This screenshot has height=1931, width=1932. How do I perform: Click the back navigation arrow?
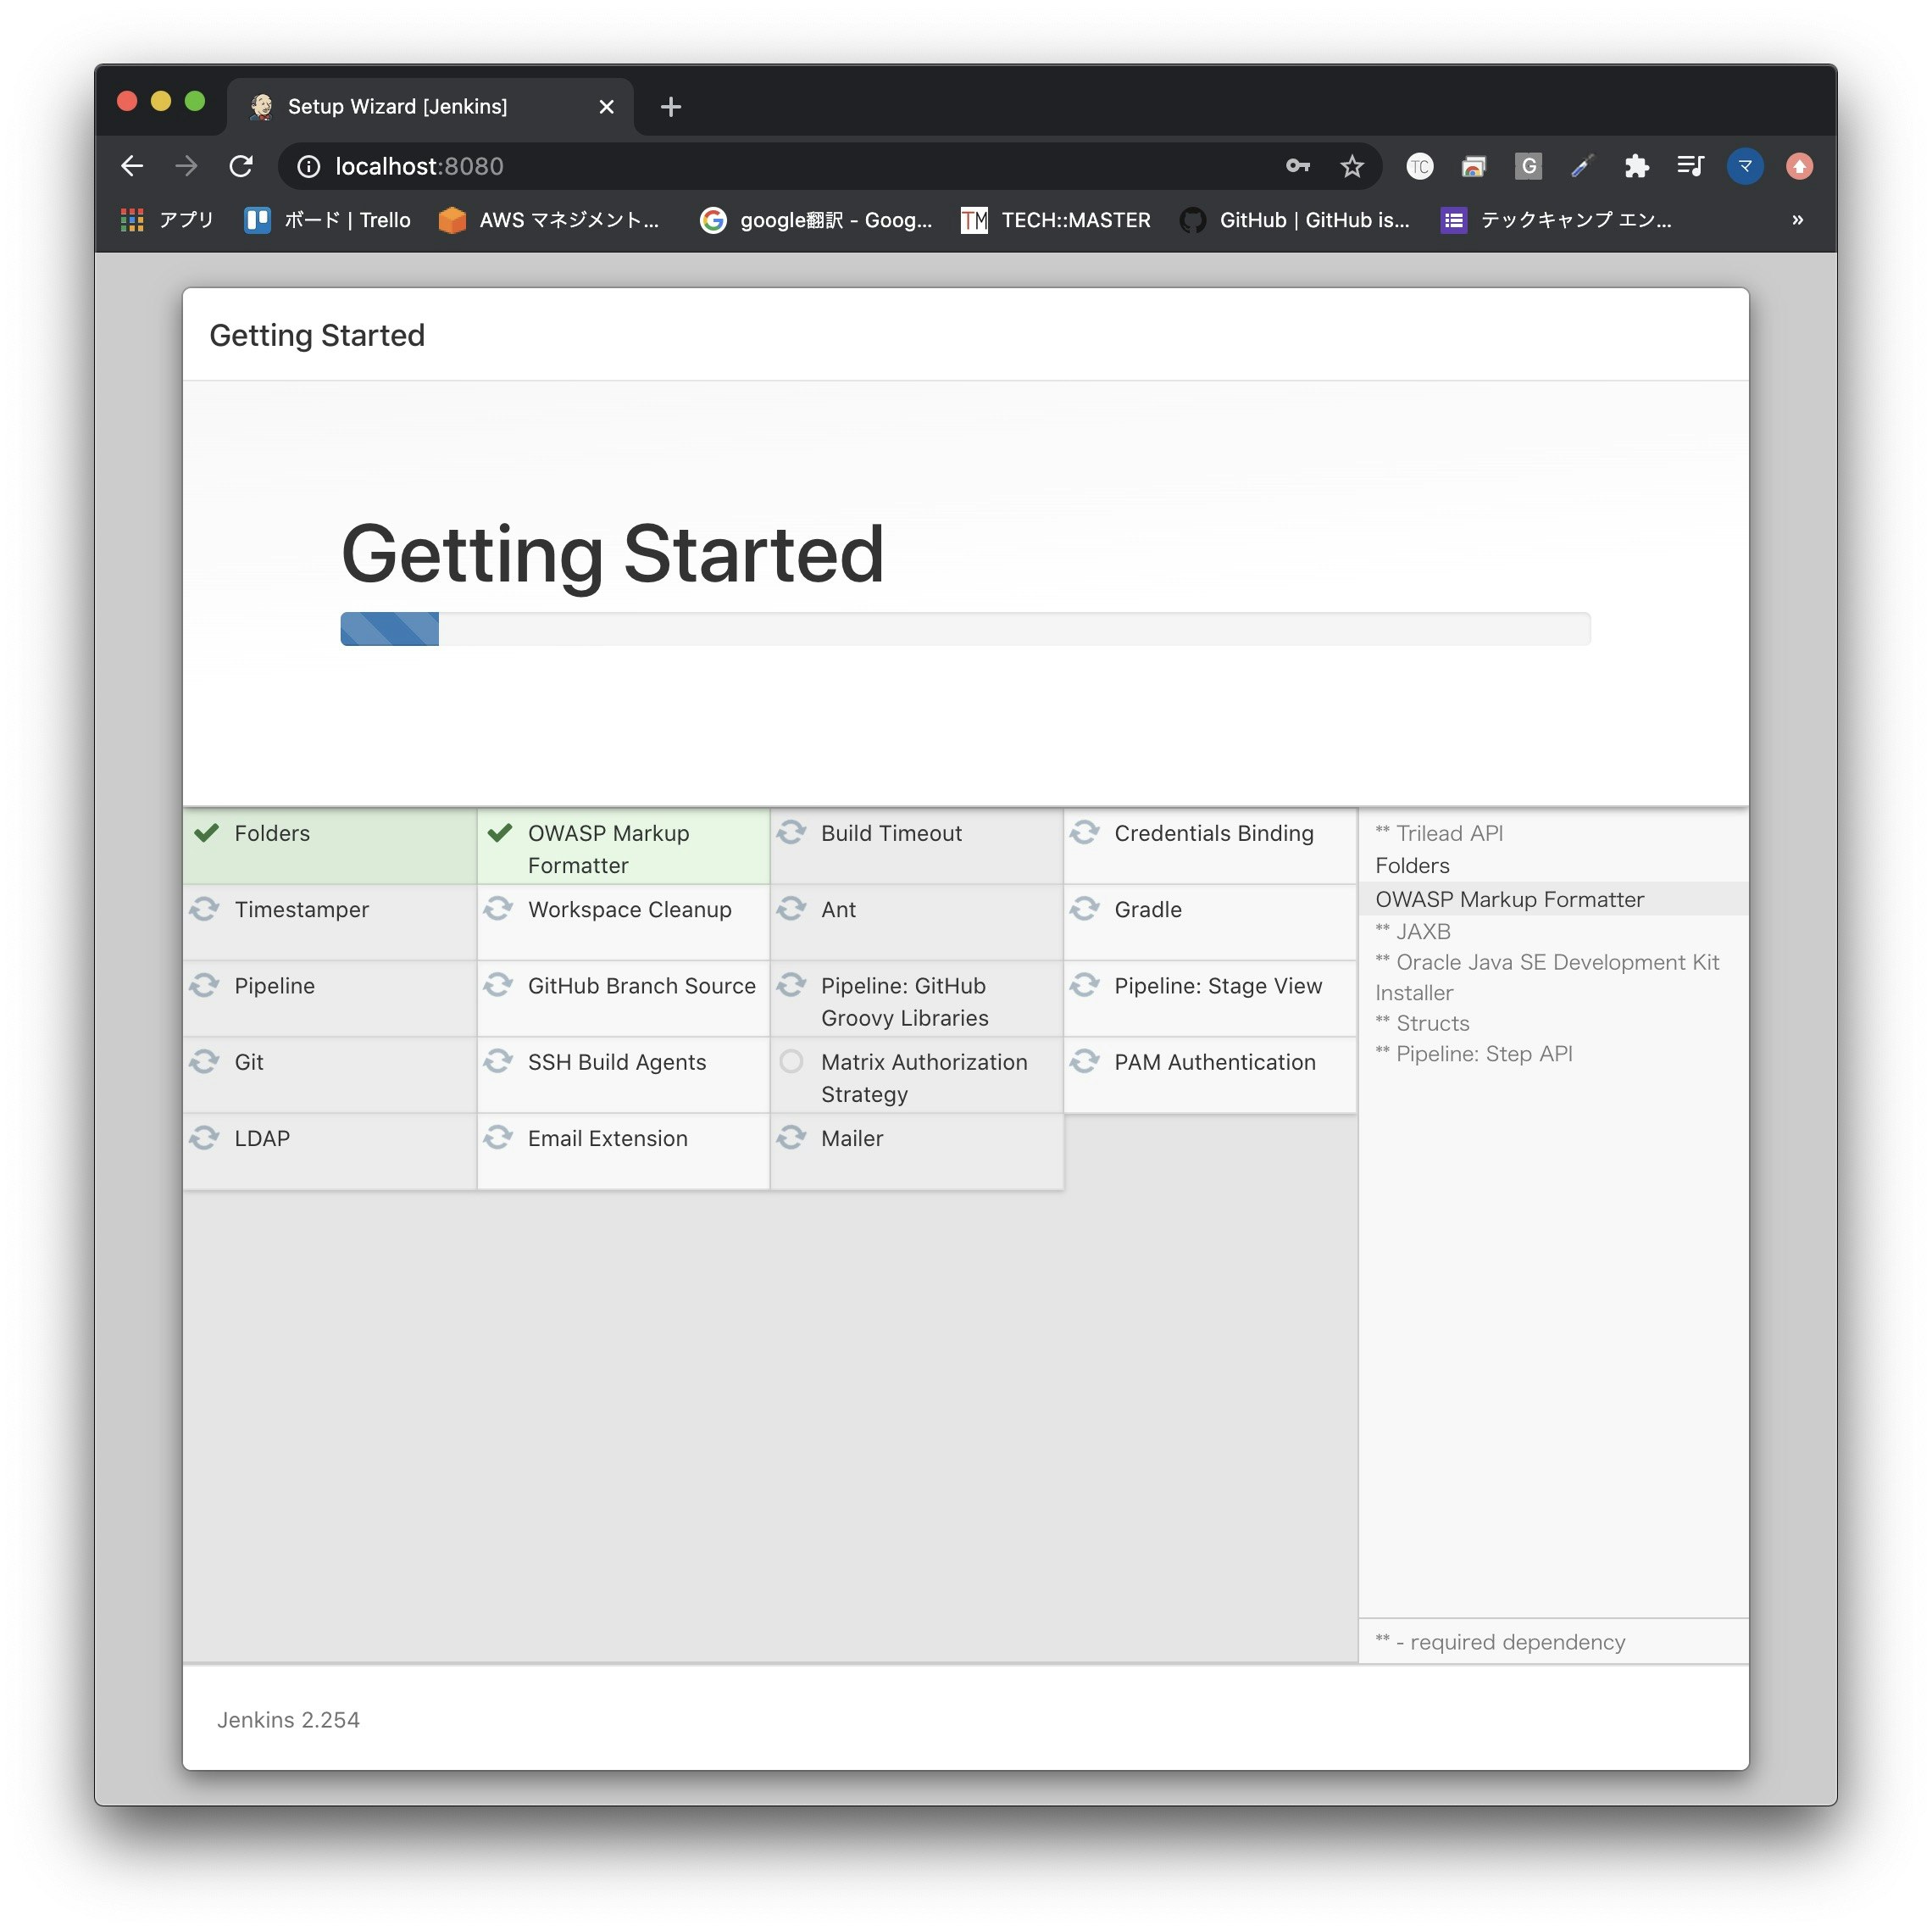coord(132,166)
